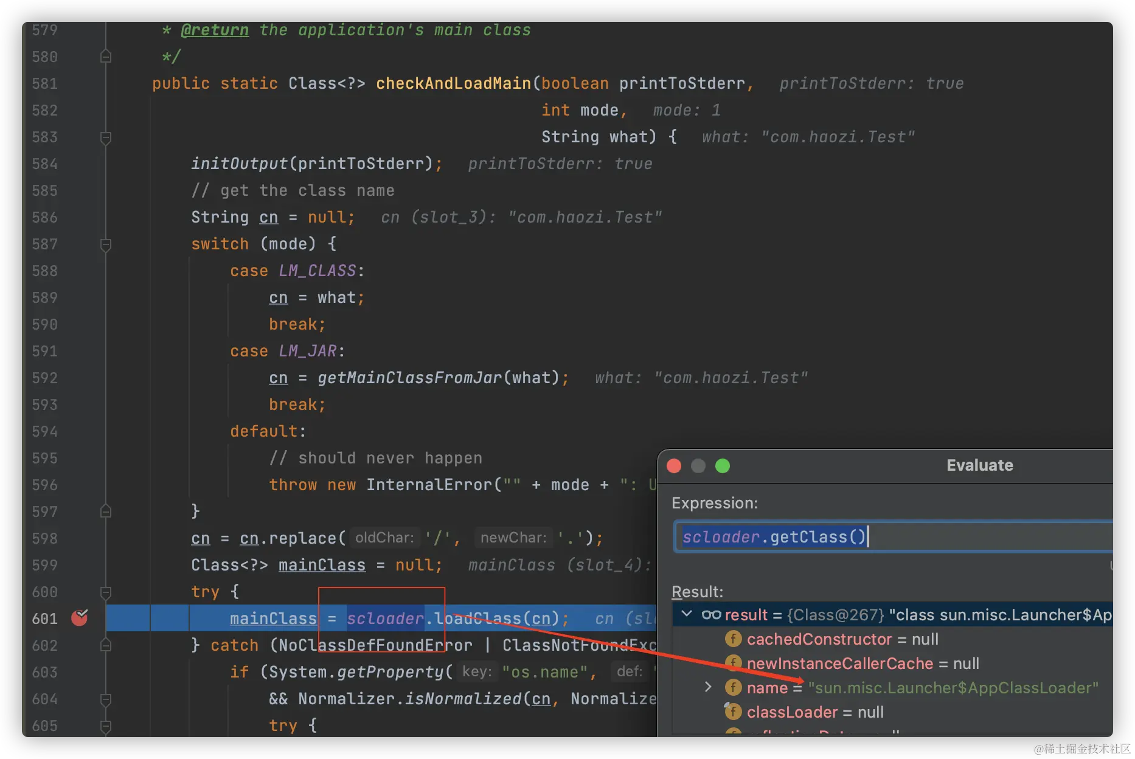Click the cachedConstructor field icon
The image size is (1135, 759).
(x=733, y=639)
